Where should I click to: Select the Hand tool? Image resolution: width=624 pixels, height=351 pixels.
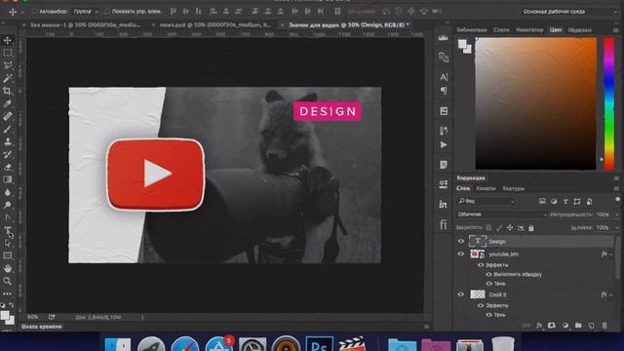click(7, 268)
